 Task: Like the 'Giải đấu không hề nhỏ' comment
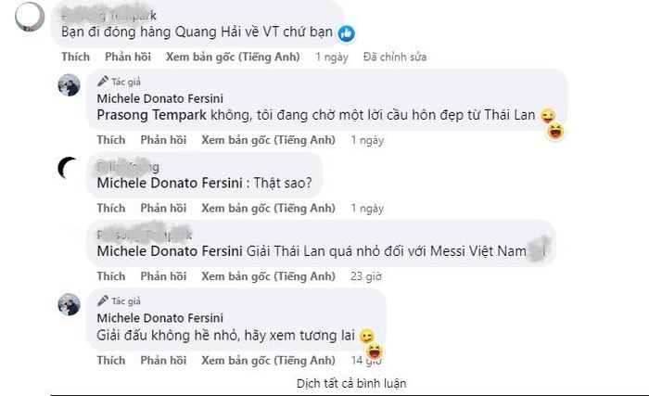click(111, 361)
